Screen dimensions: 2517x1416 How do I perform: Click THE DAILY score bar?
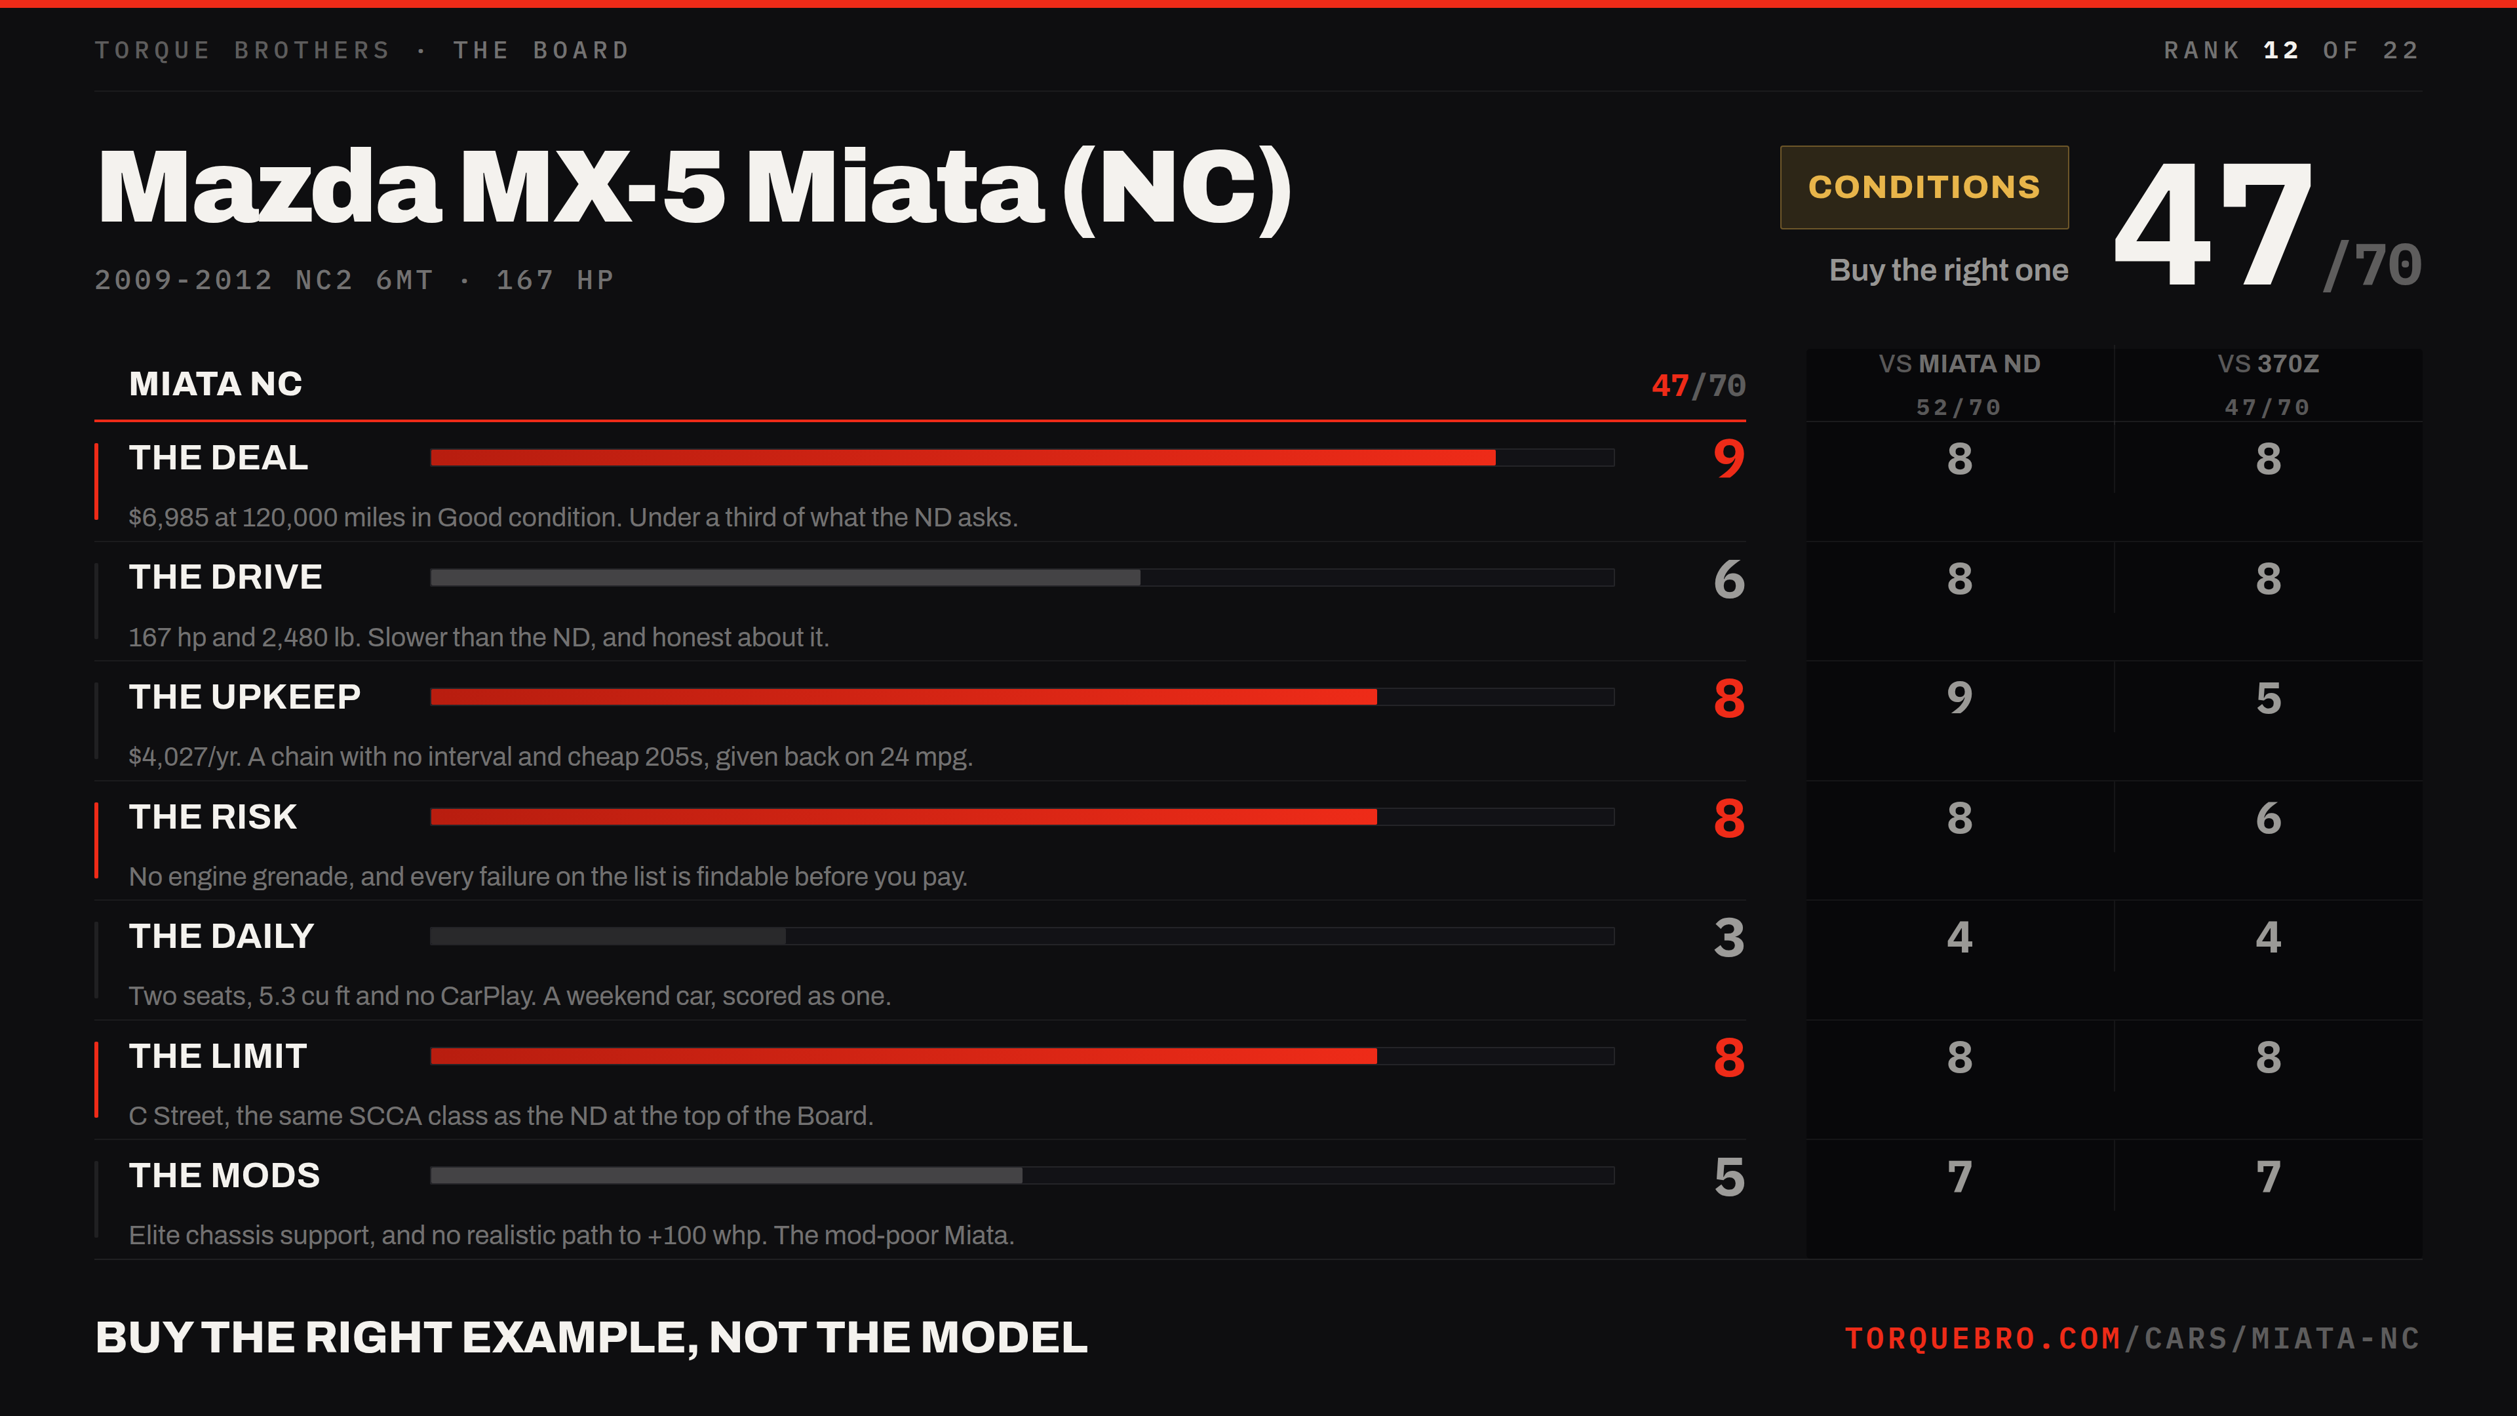point(1022,936)
